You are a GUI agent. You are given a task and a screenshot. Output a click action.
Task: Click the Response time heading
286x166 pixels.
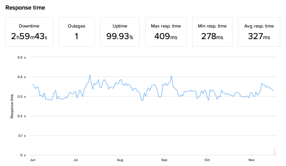click(25, 8)
